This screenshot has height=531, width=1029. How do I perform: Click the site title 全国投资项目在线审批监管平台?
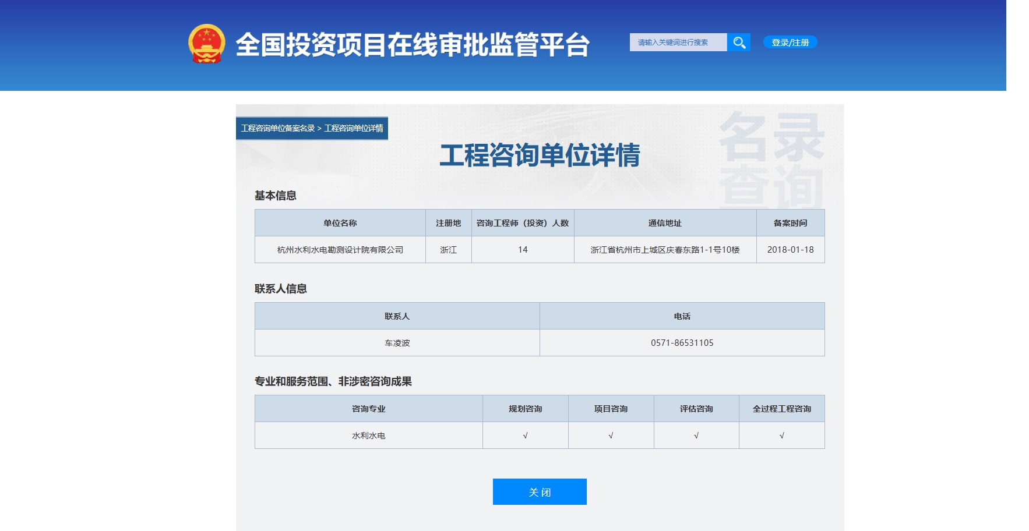pyautogui.click(x=413, y=45)
